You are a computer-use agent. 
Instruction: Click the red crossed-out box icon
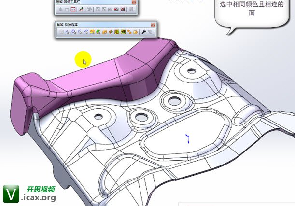click(123, 9)
